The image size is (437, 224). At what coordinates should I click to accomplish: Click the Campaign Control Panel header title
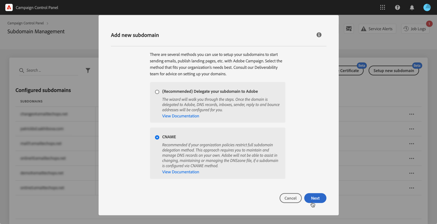(x=37, y=7)
